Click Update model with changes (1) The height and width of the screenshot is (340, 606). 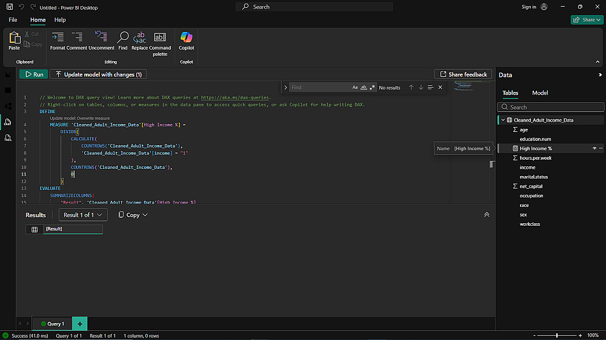pyautogui.click(x=98, y=74)
